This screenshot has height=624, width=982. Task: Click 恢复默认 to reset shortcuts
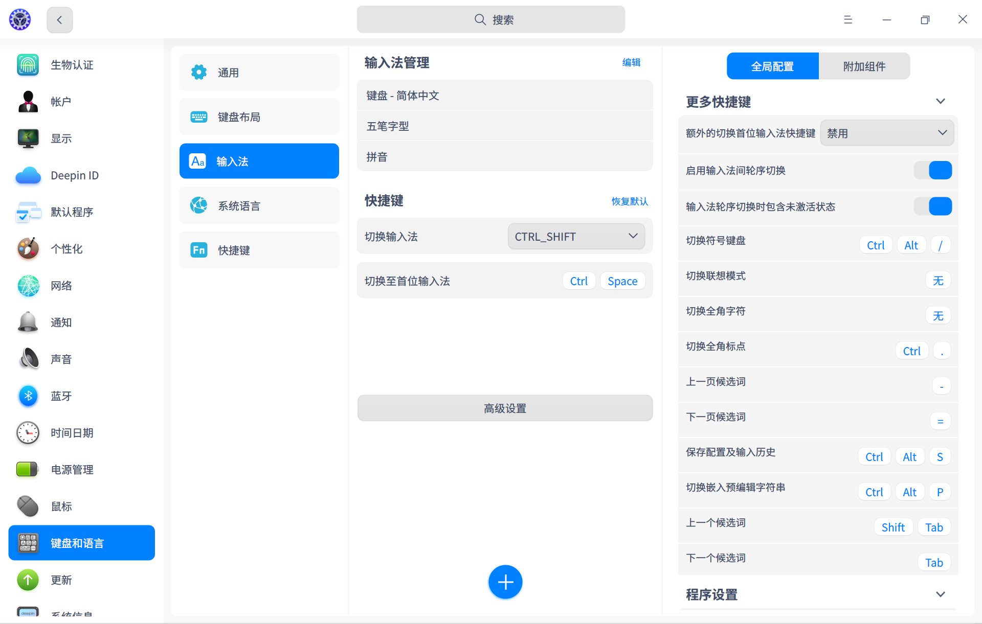click(x=629, y=201)
